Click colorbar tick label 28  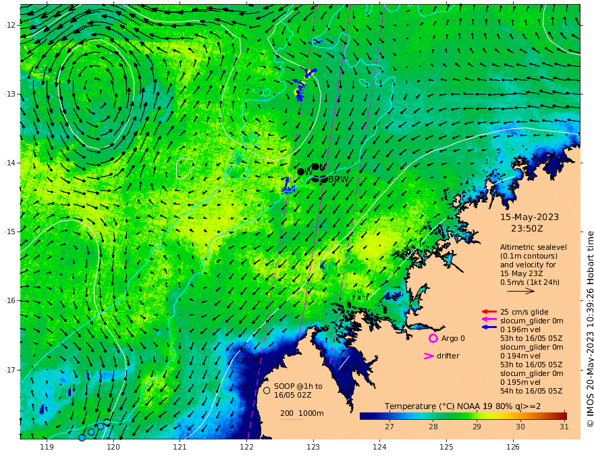click(433, 427)
